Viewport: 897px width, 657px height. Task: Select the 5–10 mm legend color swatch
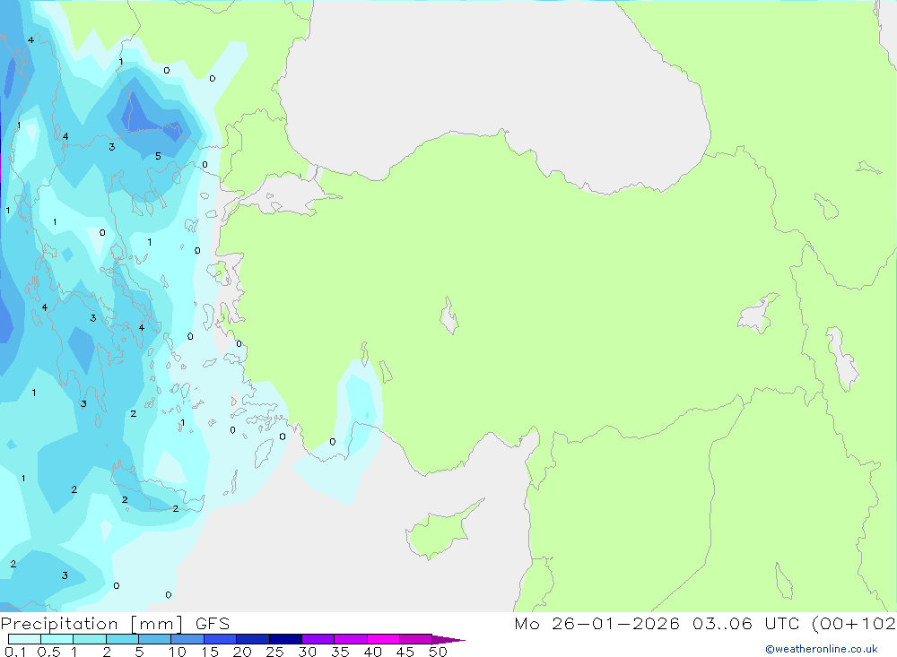[155, 639]
